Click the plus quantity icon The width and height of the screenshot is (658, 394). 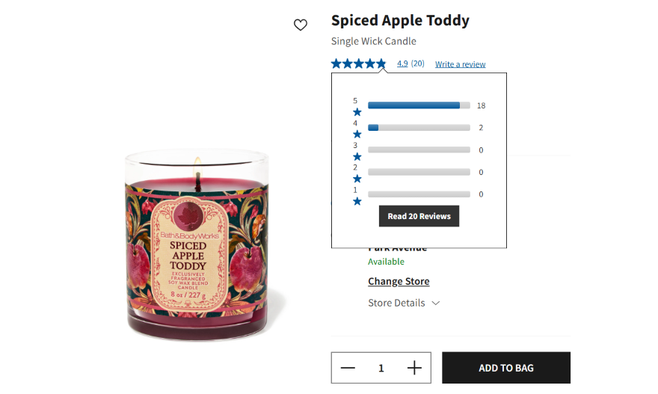click(x=414, y=368)
